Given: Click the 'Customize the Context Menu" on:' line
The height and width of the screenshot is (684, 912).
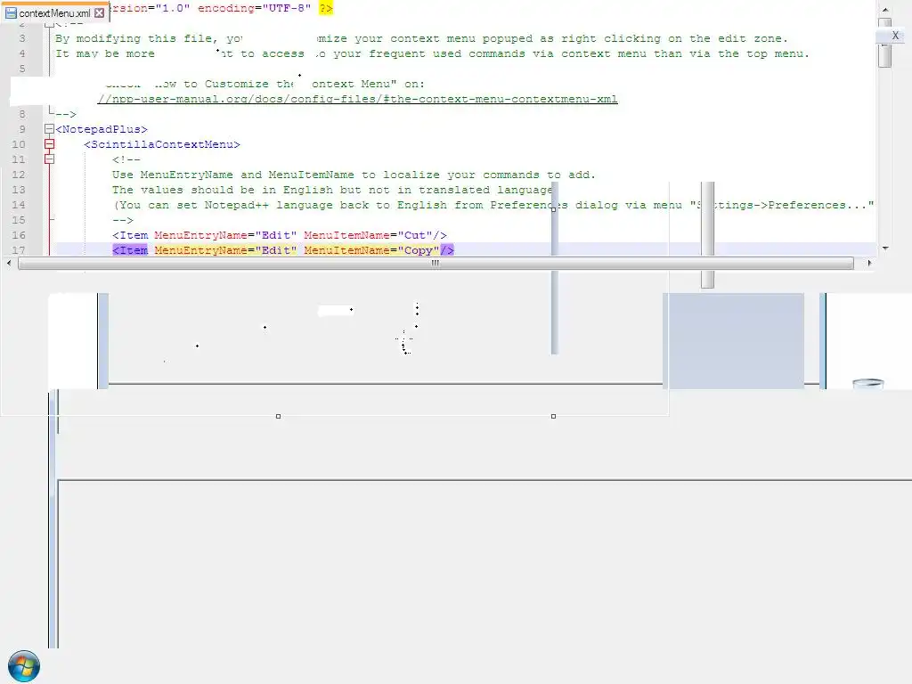Looking at the screenshot, I should [x=265, y=84].
